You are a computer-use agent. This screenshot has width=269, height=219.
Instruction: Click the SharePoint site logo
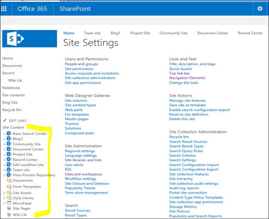[x=29, y=39]
